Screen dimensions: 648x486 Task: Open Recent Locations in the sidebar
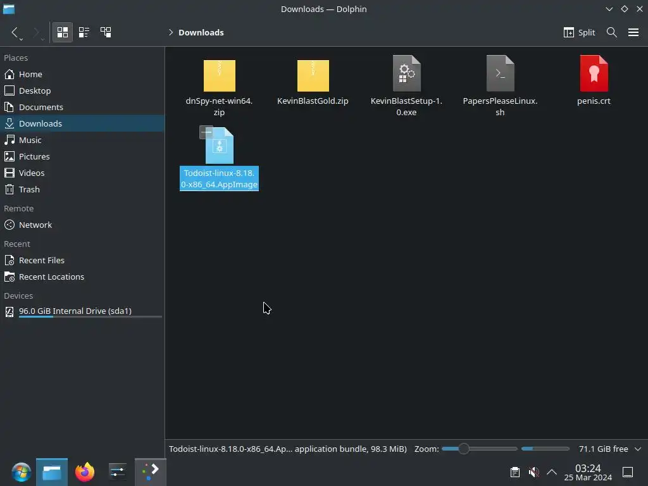[x=82, y=277]
